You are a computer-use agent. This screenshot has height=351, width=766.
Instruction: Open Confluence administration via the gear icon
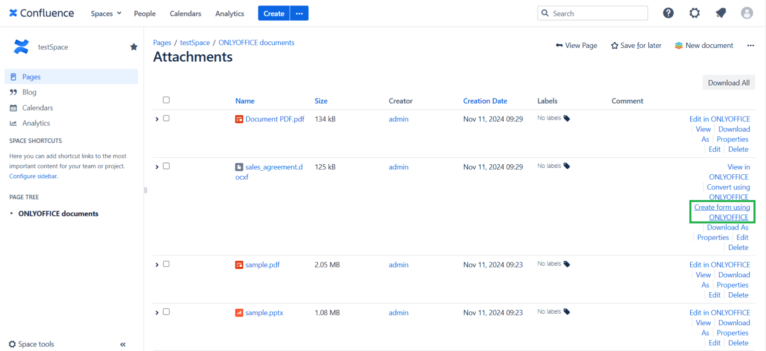(695, 13)
